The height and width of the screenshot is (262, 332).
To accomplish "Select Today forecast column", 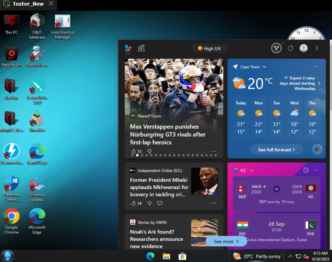I will pos(241,117).
